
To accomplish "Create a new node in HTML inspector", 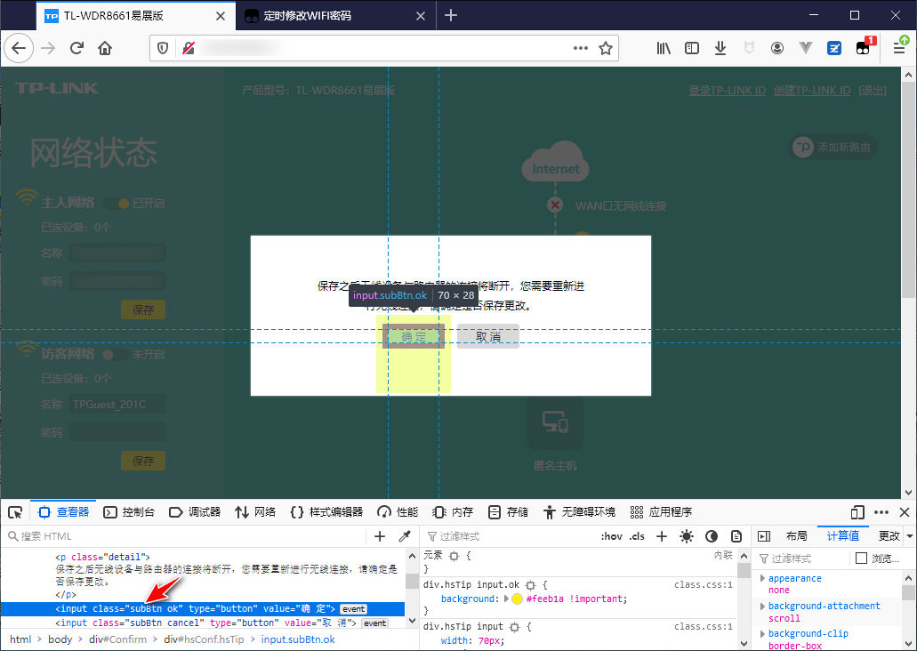I will [380, 536].
